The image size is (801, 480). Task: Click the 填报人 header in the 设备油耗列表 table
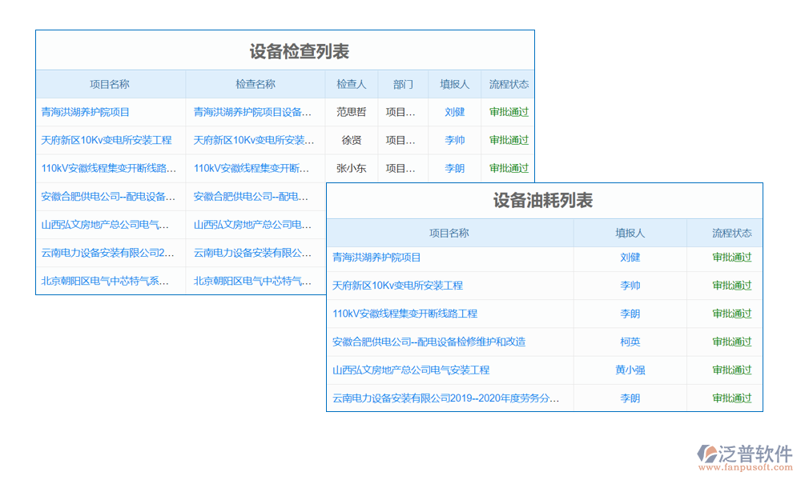point(630,233)
